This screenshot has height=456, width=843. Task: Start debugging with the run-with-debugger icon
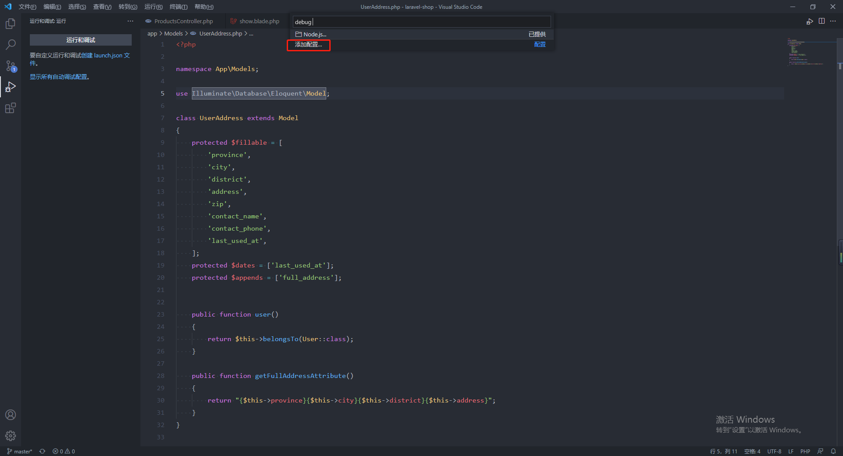point(810,21)
